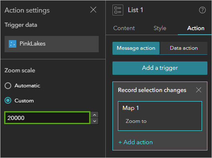This screenshot has width=212, height=158.
Task: Switch to the Style tab
Action: click(x=160, y=28)
